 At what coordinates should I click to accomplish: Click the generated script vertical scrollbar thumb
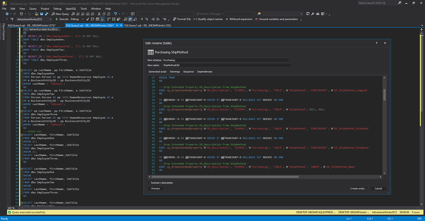[x=384, y=94]
